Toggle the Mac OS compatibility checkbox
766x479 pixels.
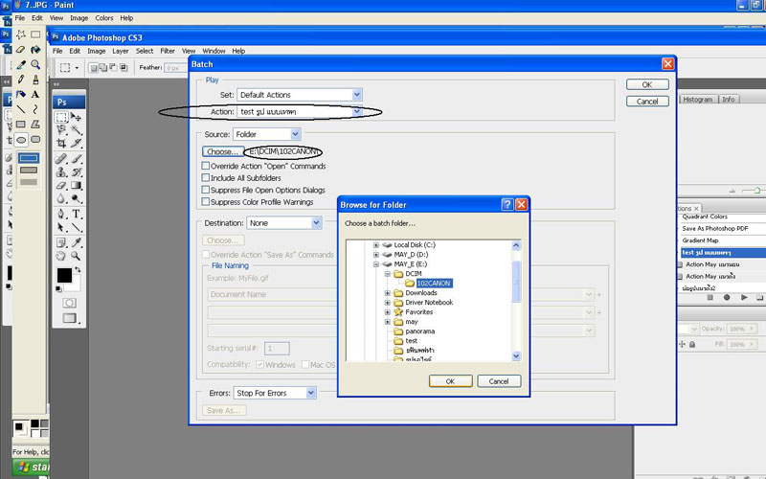(x=305, y=364)
